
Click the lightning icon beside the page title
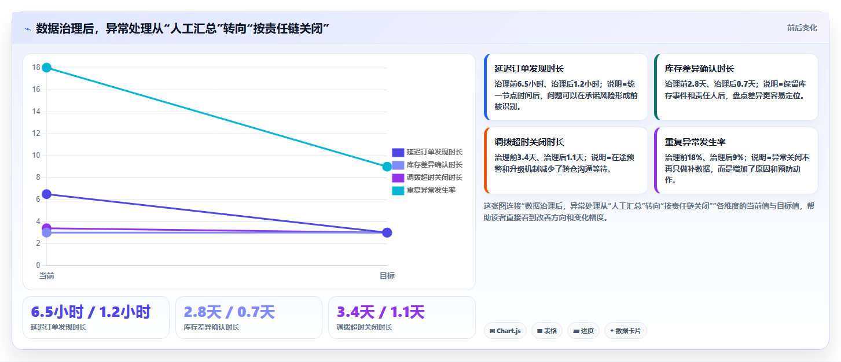click(x=27, y=29)
